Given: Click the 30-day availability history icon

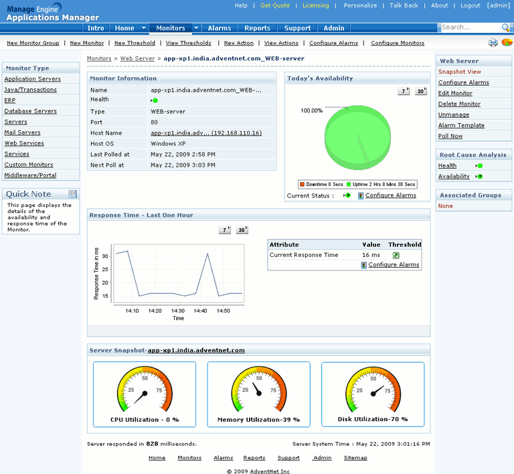Looking at the screenshot, I should tap(421, 91).
